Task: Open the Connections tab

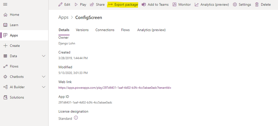Action: [105, 30]
